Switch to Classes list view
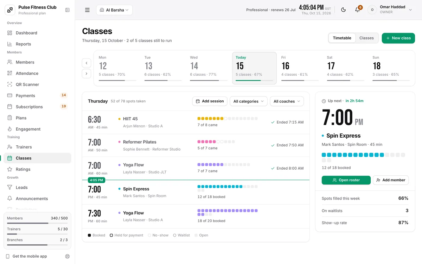Viewport: 422px width, 264px height. (x=366, y=38)
